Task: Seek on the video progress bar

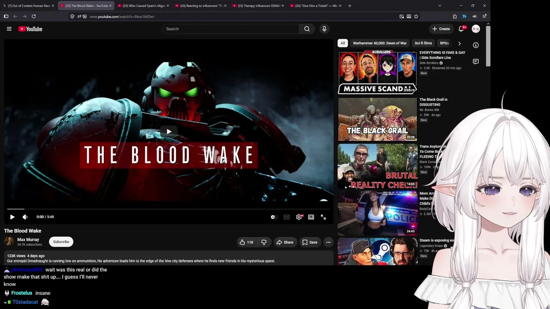Action: tap(169, 209)
